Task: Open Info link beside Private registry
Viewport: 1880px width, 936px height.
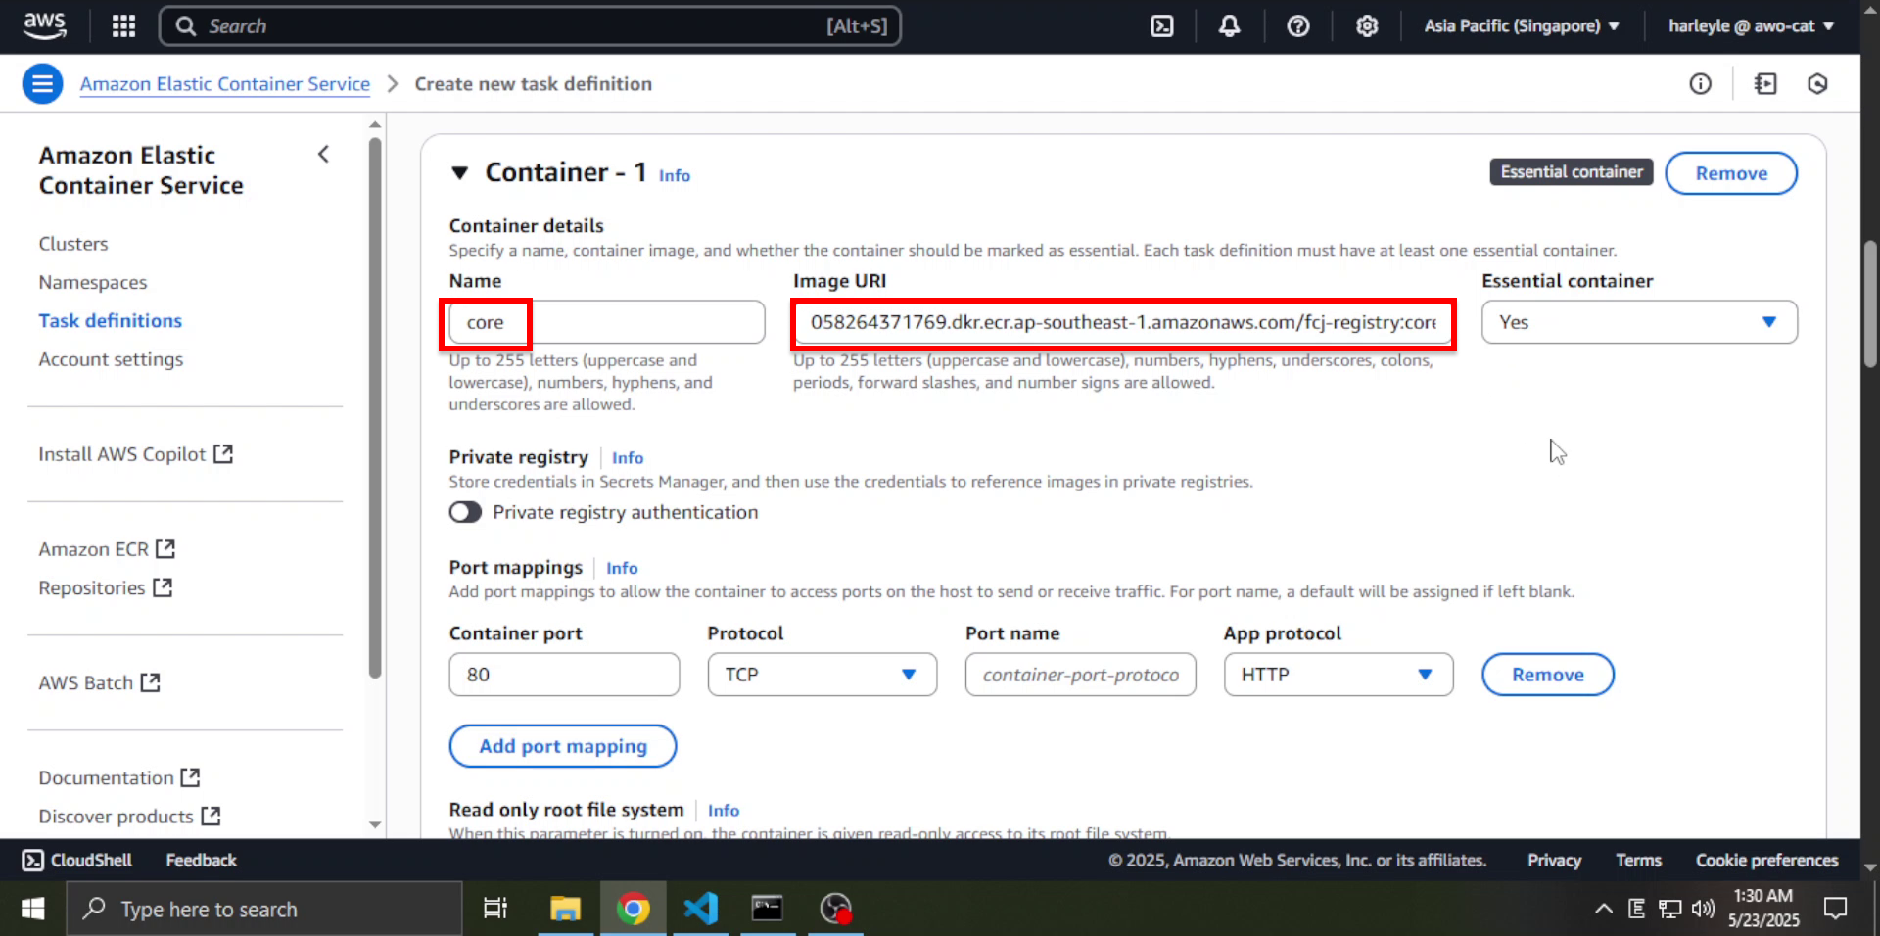Action: click(628, 457)
